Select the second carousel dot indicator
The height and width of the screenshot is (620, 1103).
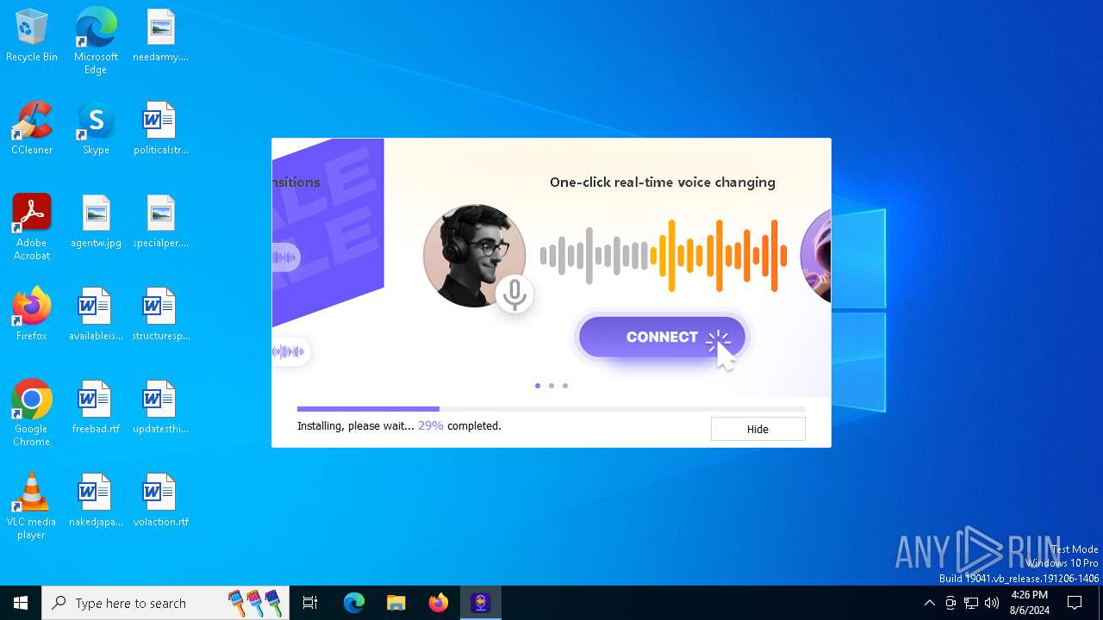(551, 386)
